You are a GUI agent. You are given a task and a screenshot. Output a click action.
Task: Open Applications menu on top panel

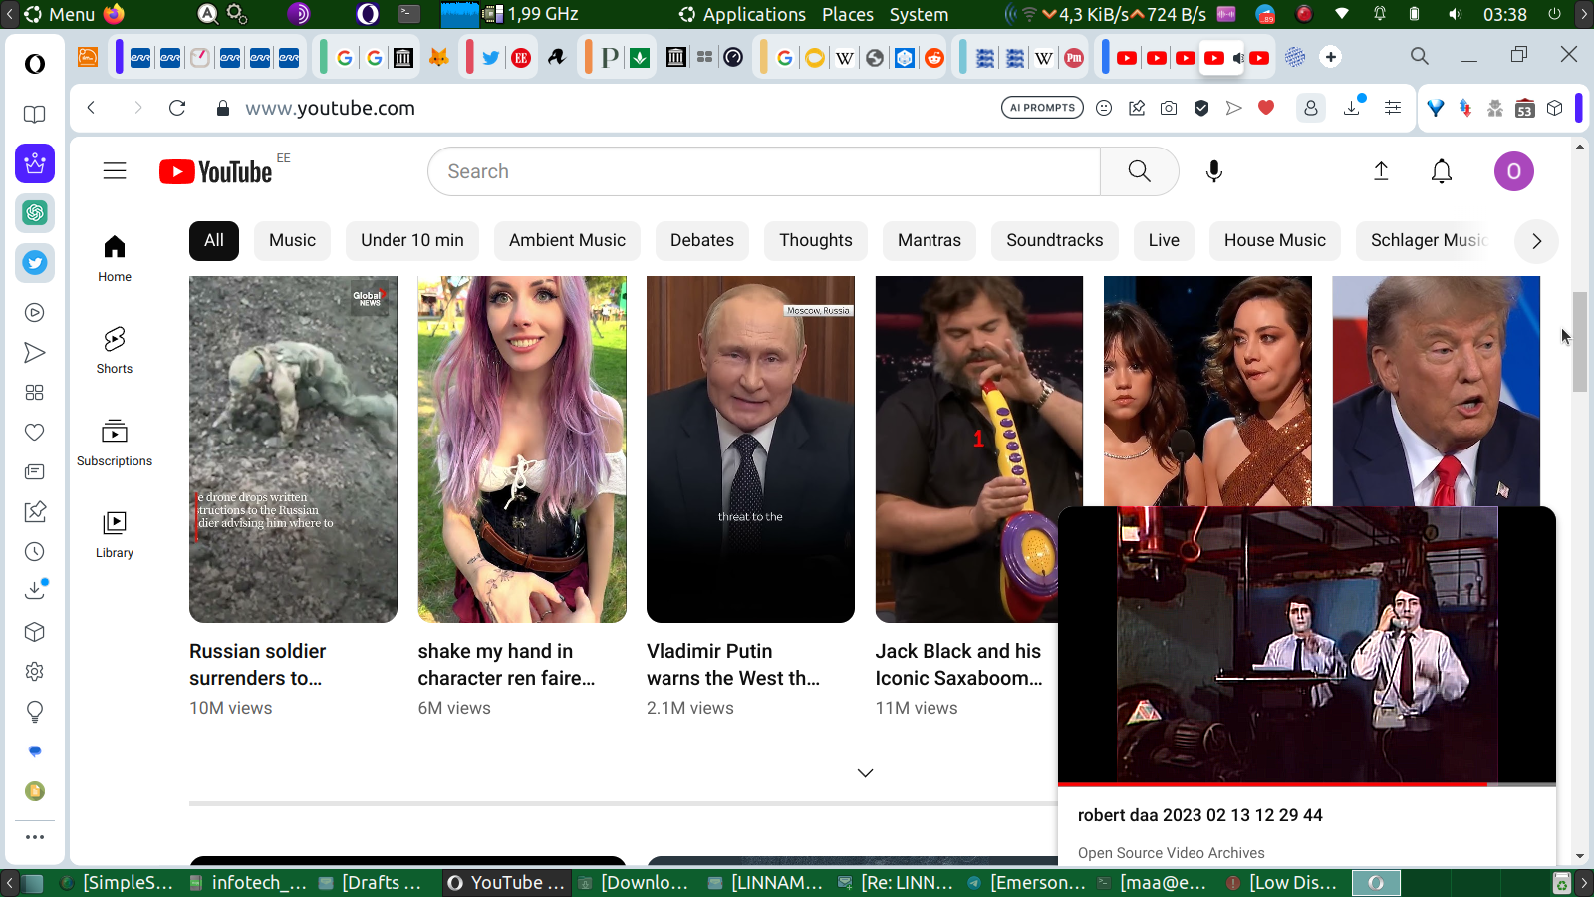click(x=743, y=14)
